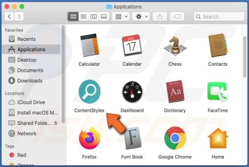Eject the Shared Folders volume
The width and height of the screenshot is (249, 167).
[56, 123]
